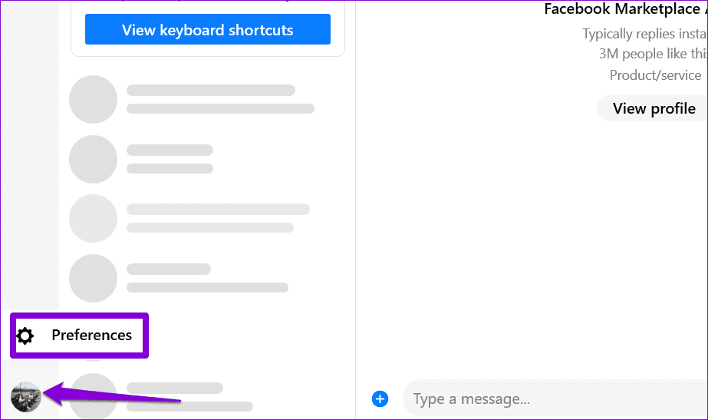Click the Product/service category label
Viewport: 708px width, 420px height.
click(x=655, y=75)
